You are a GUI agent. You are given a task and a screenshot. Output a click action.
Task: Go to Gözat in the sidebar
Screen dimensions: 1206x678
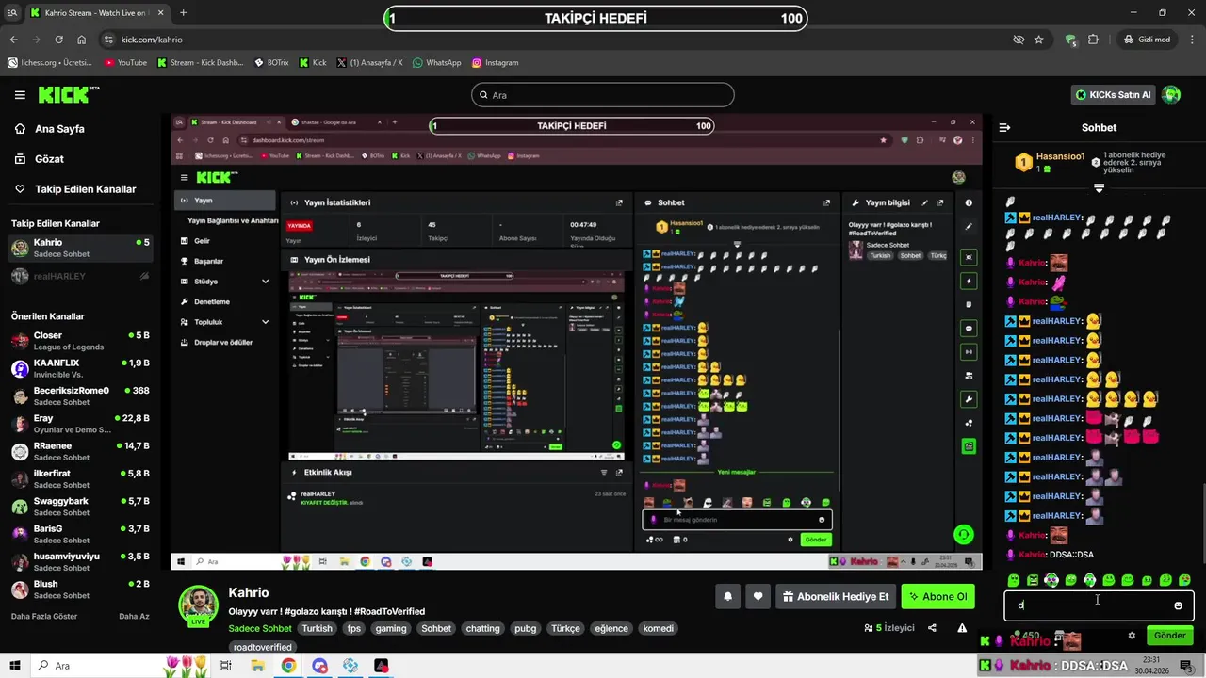tap(49, 159)
